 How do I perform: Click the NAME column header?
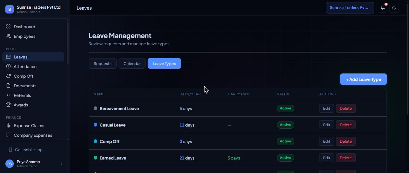coord(99,94)
